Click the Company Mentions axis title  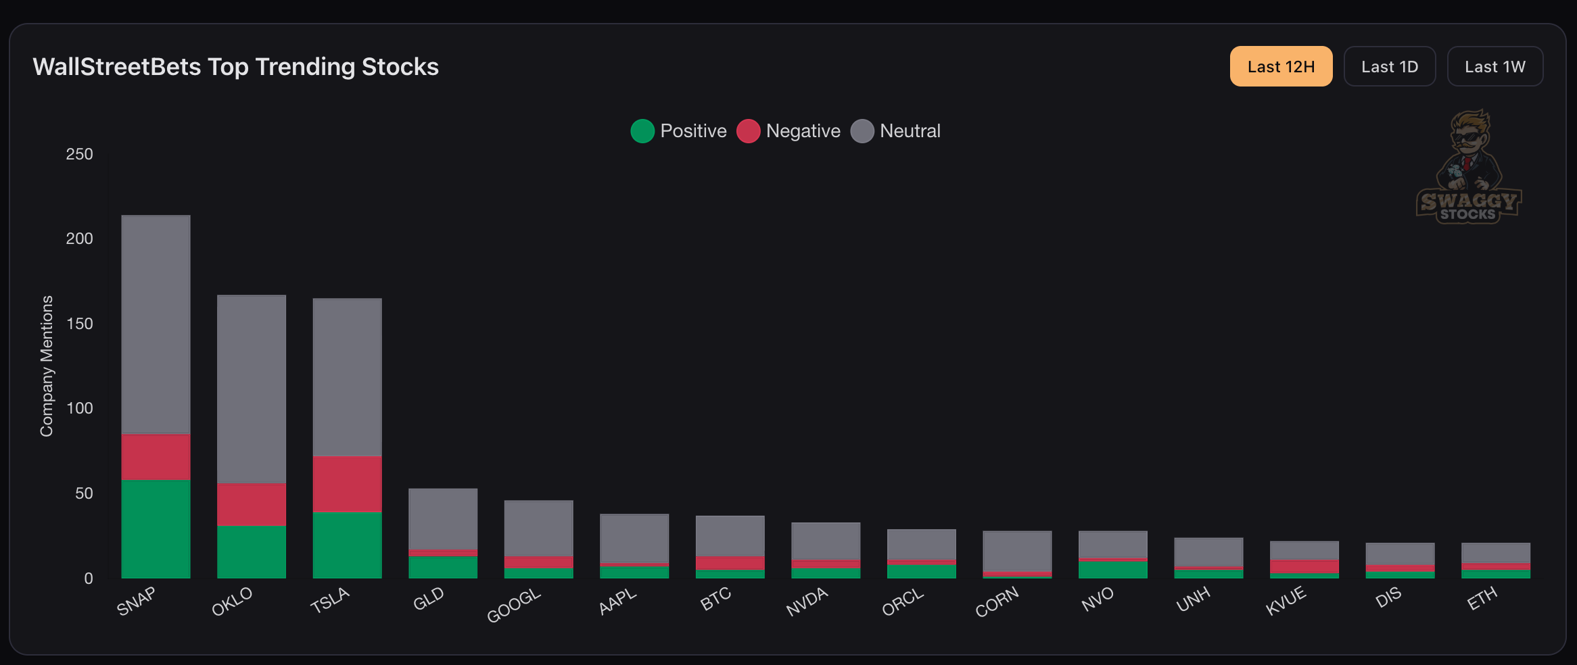pos(47,366)
